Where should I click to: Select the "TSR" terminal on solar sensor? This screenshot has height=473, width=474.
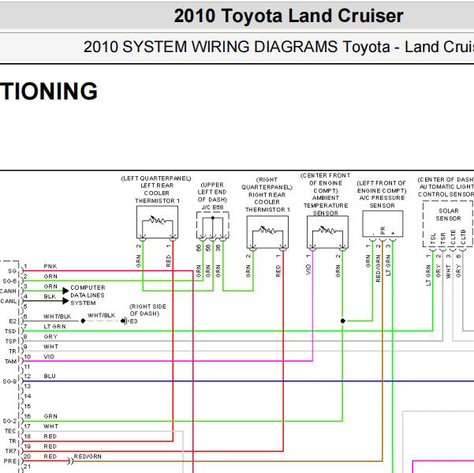click(442, 238)
